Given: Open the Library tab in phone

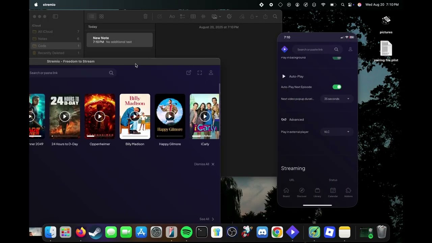Looking at the screenshot, I should [317, 192].
